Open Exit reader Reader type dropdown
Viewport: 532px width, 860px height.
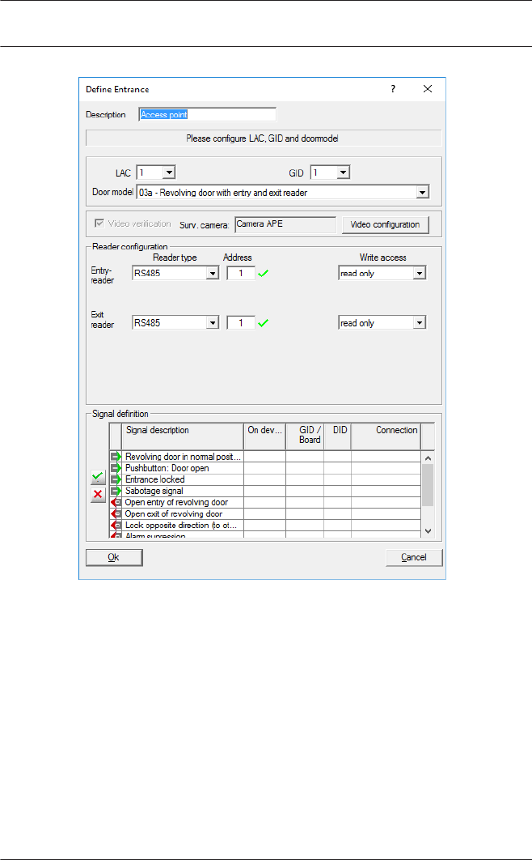213,323
